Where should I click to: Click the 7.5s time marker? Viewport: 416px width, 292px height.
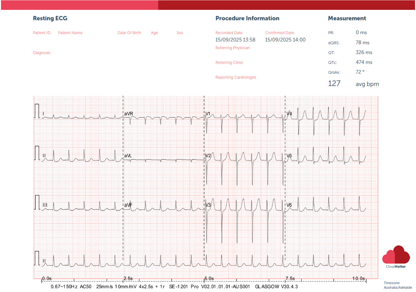click(290, 278)
